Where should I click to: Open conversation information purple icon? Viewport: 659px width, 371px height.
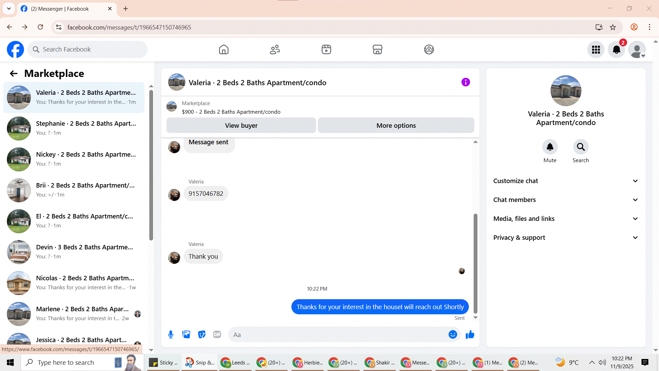point(466,82)
